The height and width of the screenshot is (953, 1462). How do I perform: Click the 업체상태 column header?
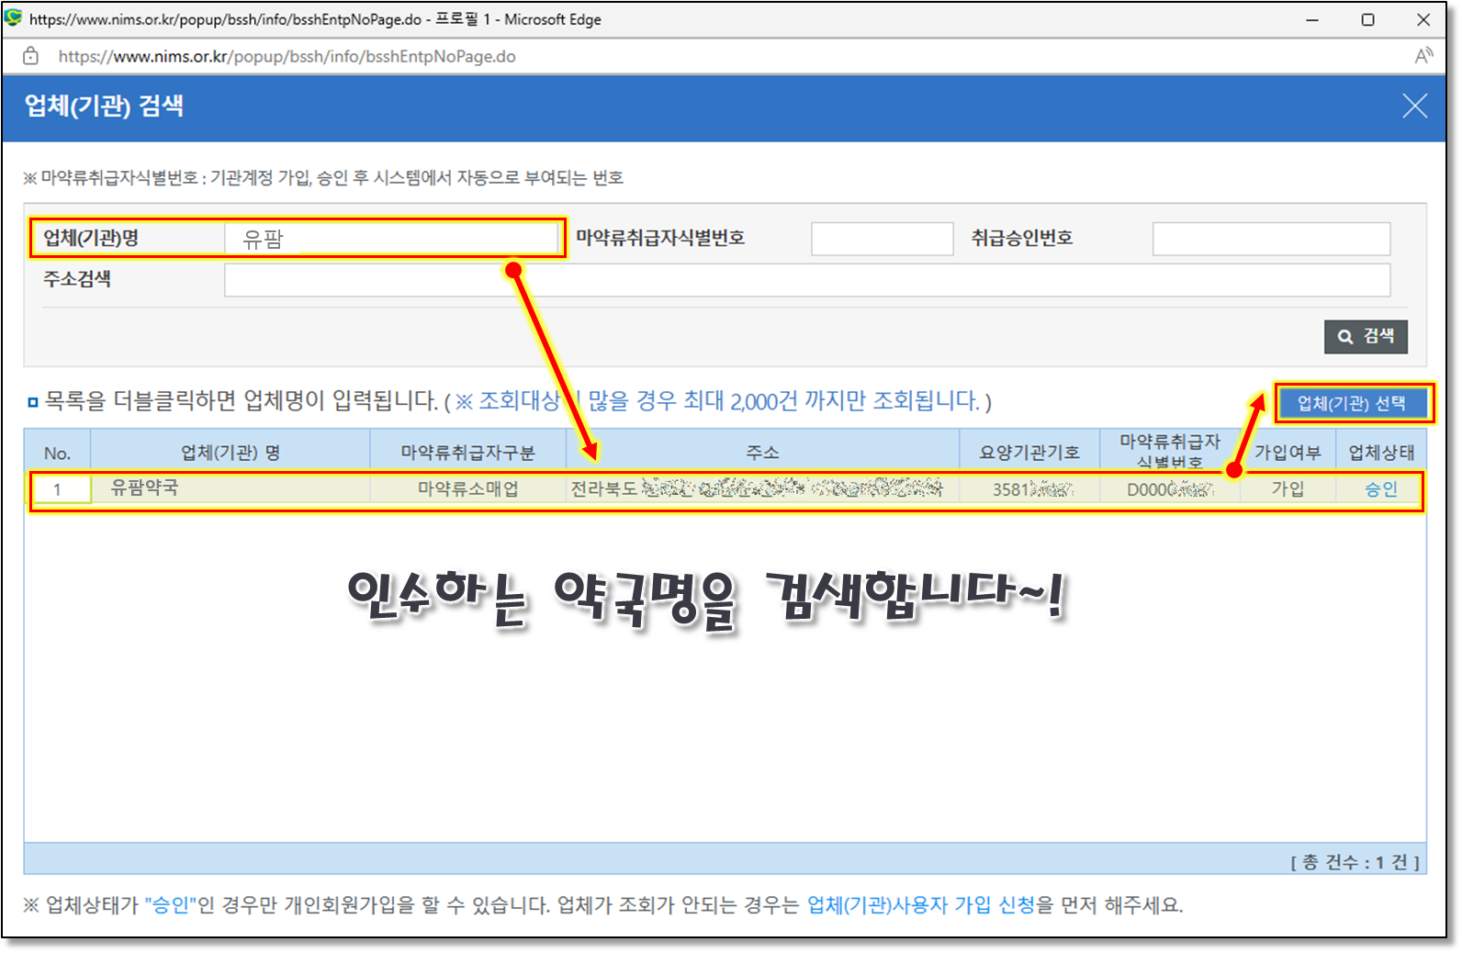1381,453
